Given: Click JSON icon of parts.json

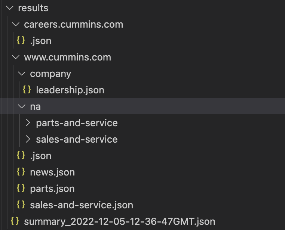Looking at the screenshot, I should tap(21, 188).
